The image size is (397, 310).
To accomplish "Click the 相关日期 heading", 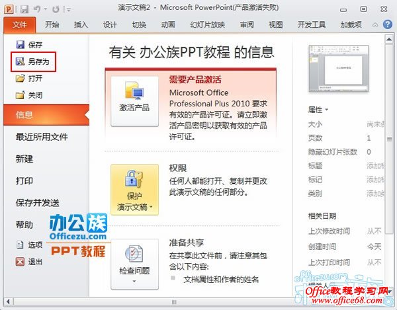I will coord(322,216).
